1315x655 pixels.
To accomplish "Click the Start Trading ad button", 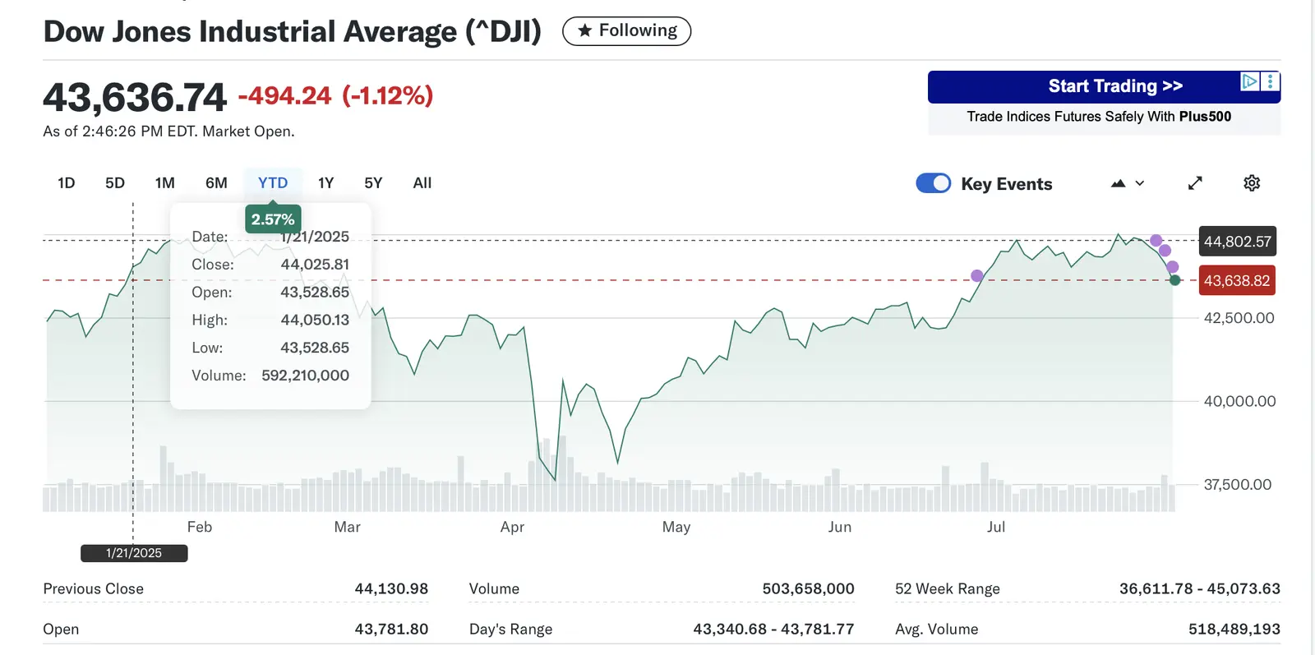I will pos(1103,86).
